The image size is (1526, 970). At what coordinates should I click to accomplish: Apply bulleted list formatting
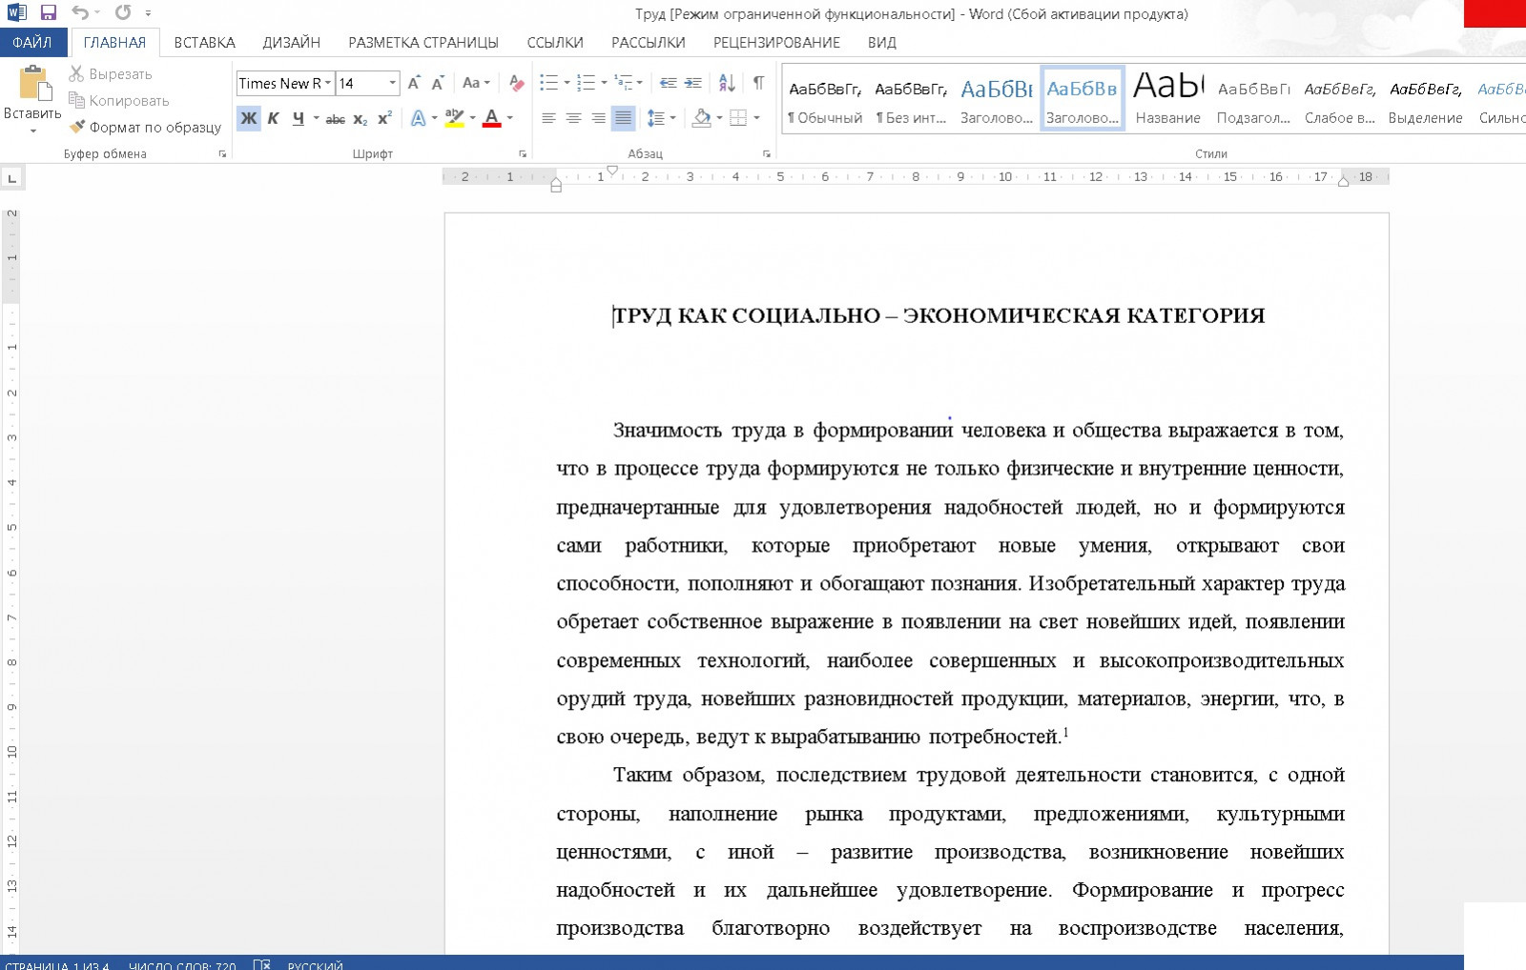pyautogui.click(x=548, y=83)
